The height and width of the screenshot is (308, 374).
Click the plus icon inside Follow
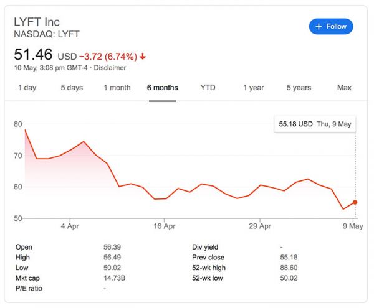coord(319,26)
